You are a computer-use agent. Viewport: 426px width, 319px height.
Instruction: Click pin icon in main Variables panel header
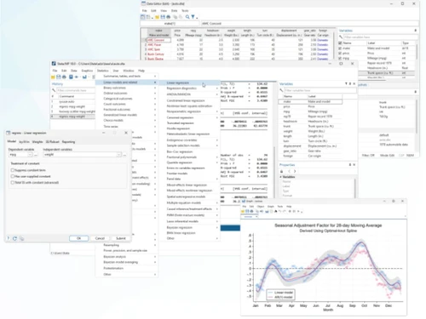(x=350, y=83)
